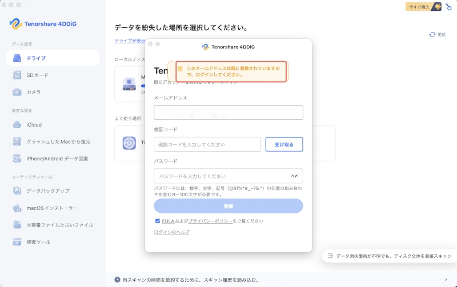
Task: Click the camera icon in sidebar
Action: point(17,92)
